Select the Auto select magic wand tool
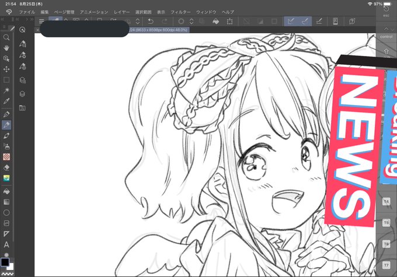This screenshot has height=277, width=397. pos(6,90)
